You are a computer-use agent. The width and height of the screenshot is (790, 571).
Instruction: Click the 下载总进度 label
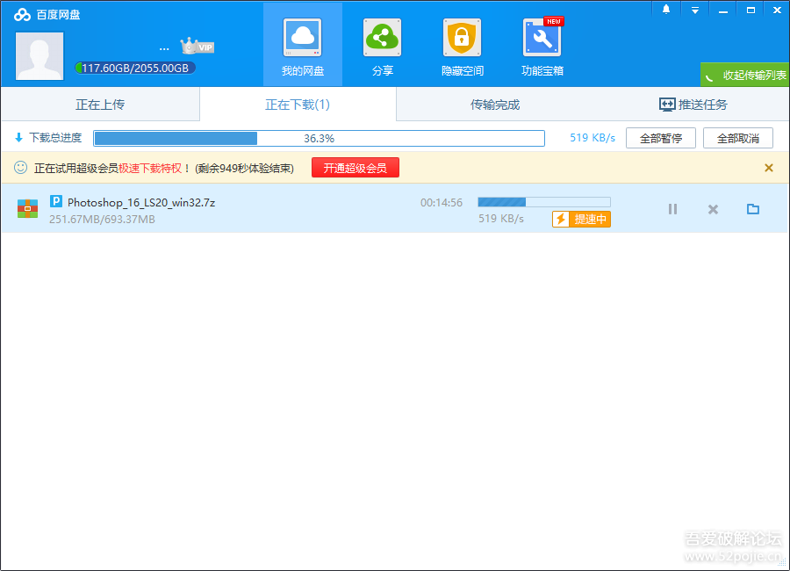(55, 138)
